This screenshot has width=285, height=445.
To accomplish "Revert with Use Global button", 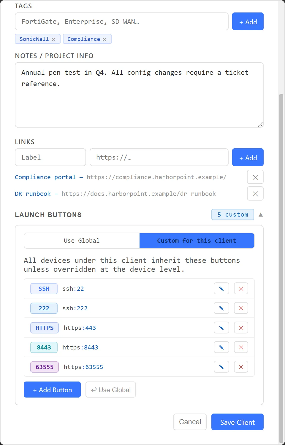I will pyautogui.click(x=111, y=390).
